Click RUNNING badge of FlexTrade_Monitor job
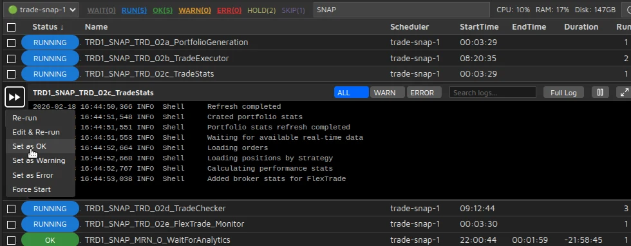This screenshot has height=246, width=631. [50, 224]
